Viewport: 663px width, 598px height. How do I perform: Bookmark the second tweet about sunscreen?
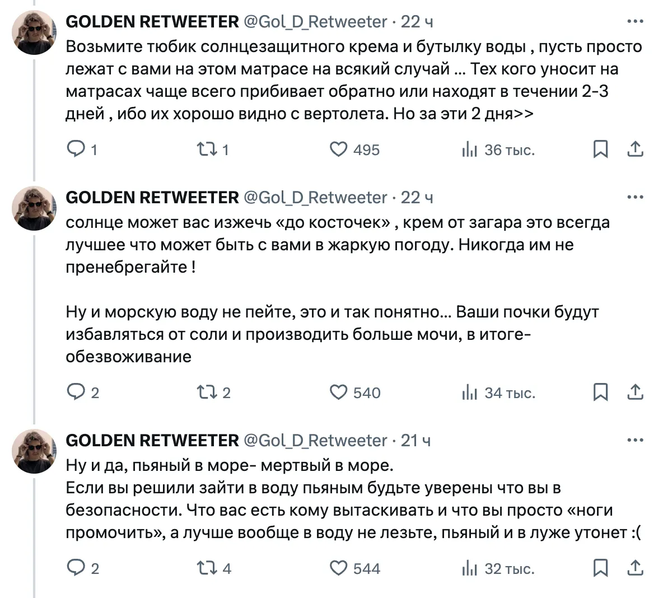pyautogui.click(x=600, y=393)
